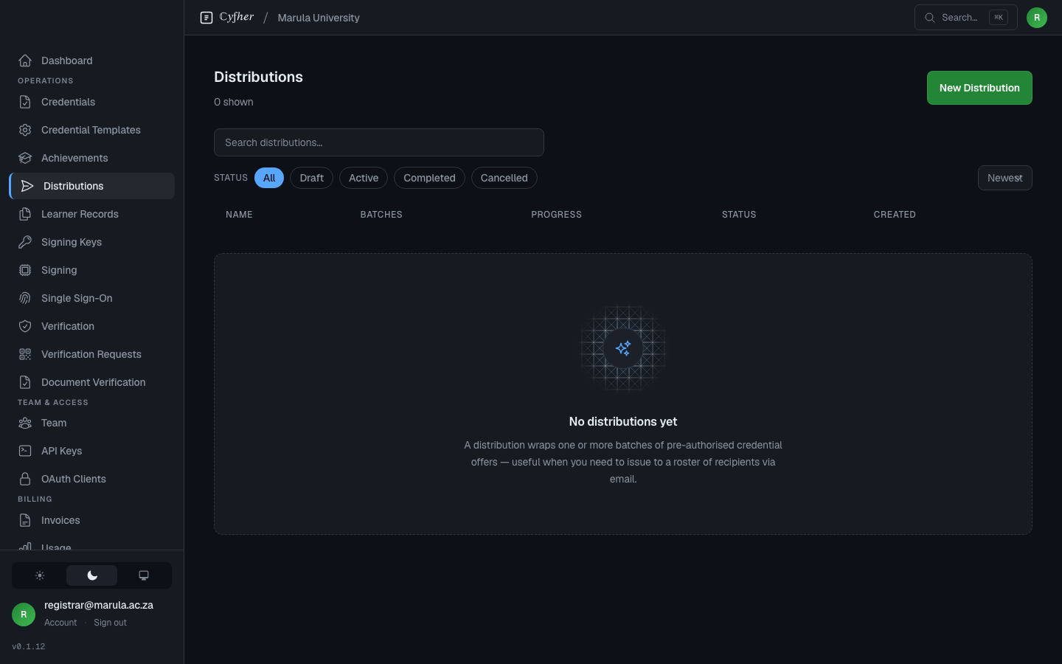Click the Signing Keys key icon
Screen dimensions: 1062x664
click(x=25, y=242)
